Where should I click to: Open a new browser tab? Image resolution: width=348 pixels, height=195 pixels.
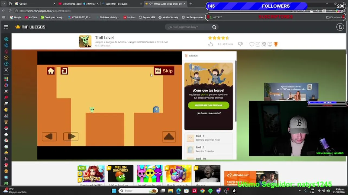coord(191,4)
